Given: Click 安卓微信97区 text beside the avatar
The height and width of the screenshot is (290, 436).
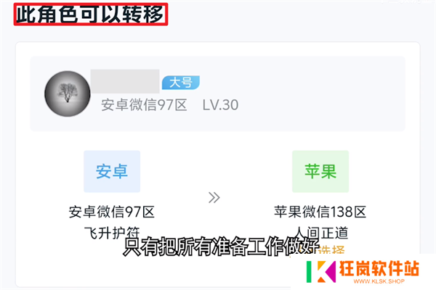Looking at the screenshot, I should (x=144, y=105).
